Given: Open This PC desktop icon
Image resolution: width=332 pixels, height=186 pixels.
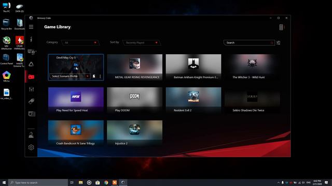Looking at the screenshot, I should pyautogui.click(x=7, y=7).
